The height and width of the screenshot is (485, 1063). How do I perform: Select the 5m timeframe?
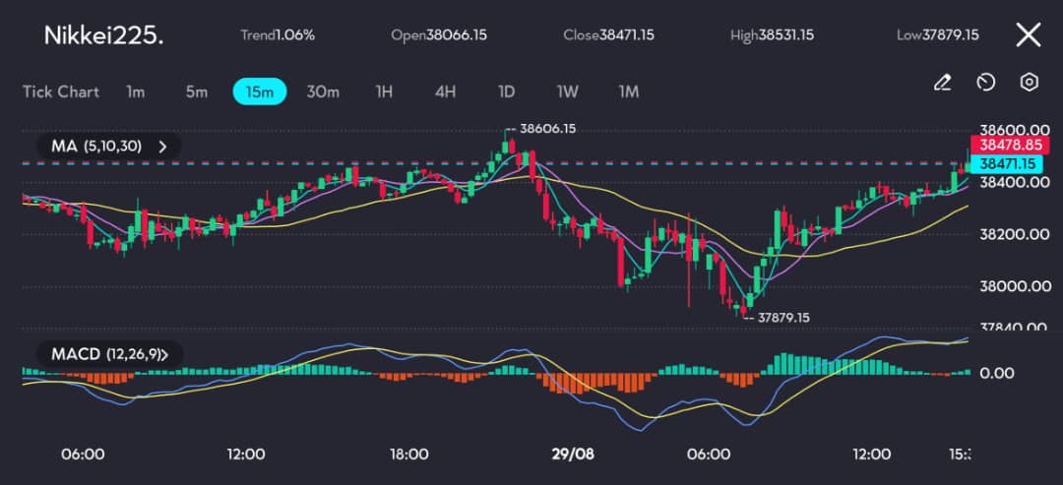coord(197,91)
